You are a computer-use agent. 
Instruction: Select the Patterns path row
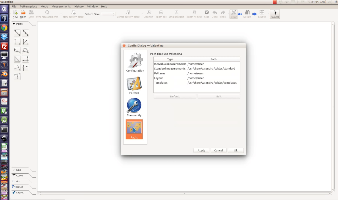[x=197, y=73]
